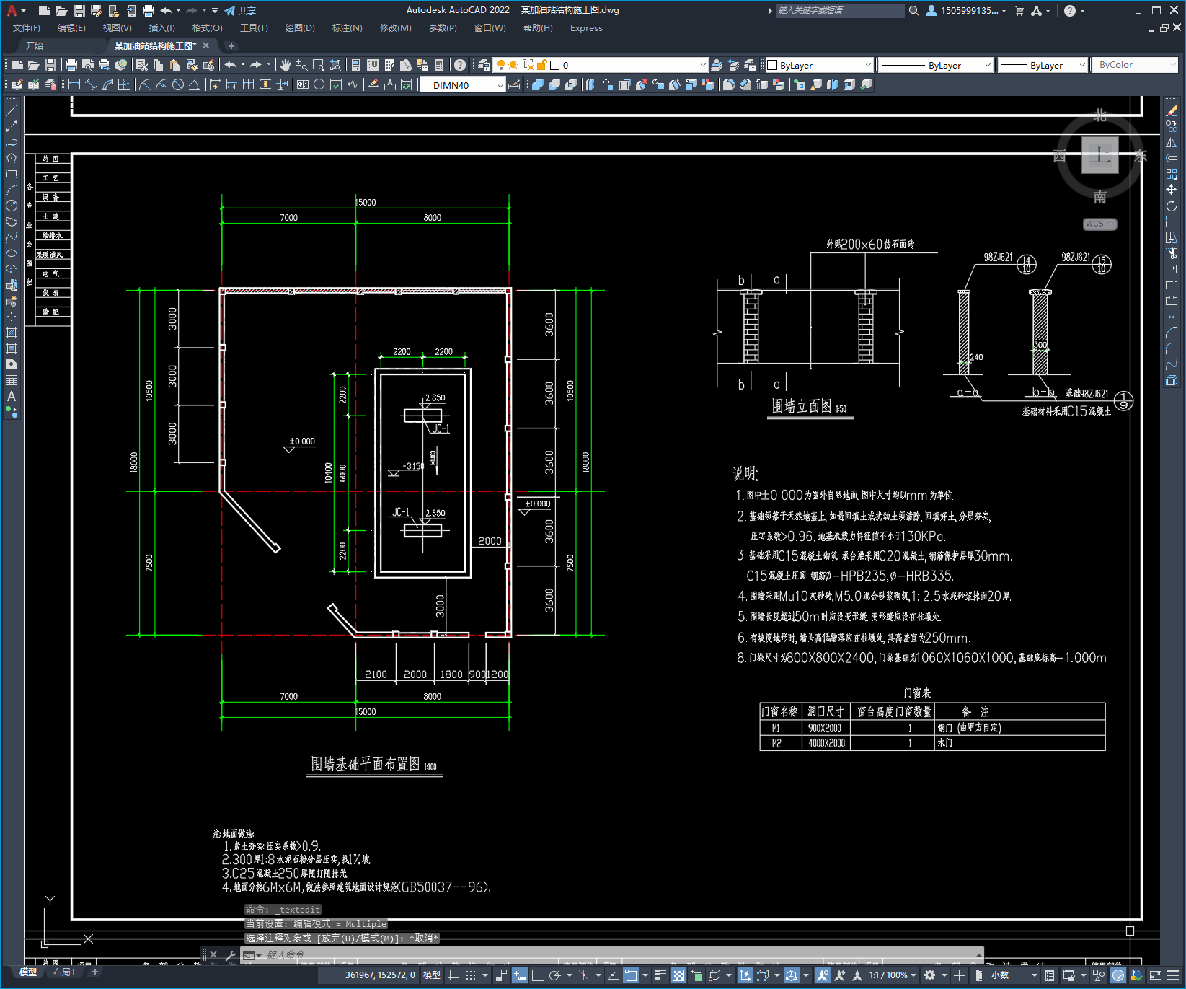Open the 文件(F) menu

point(27,28)
